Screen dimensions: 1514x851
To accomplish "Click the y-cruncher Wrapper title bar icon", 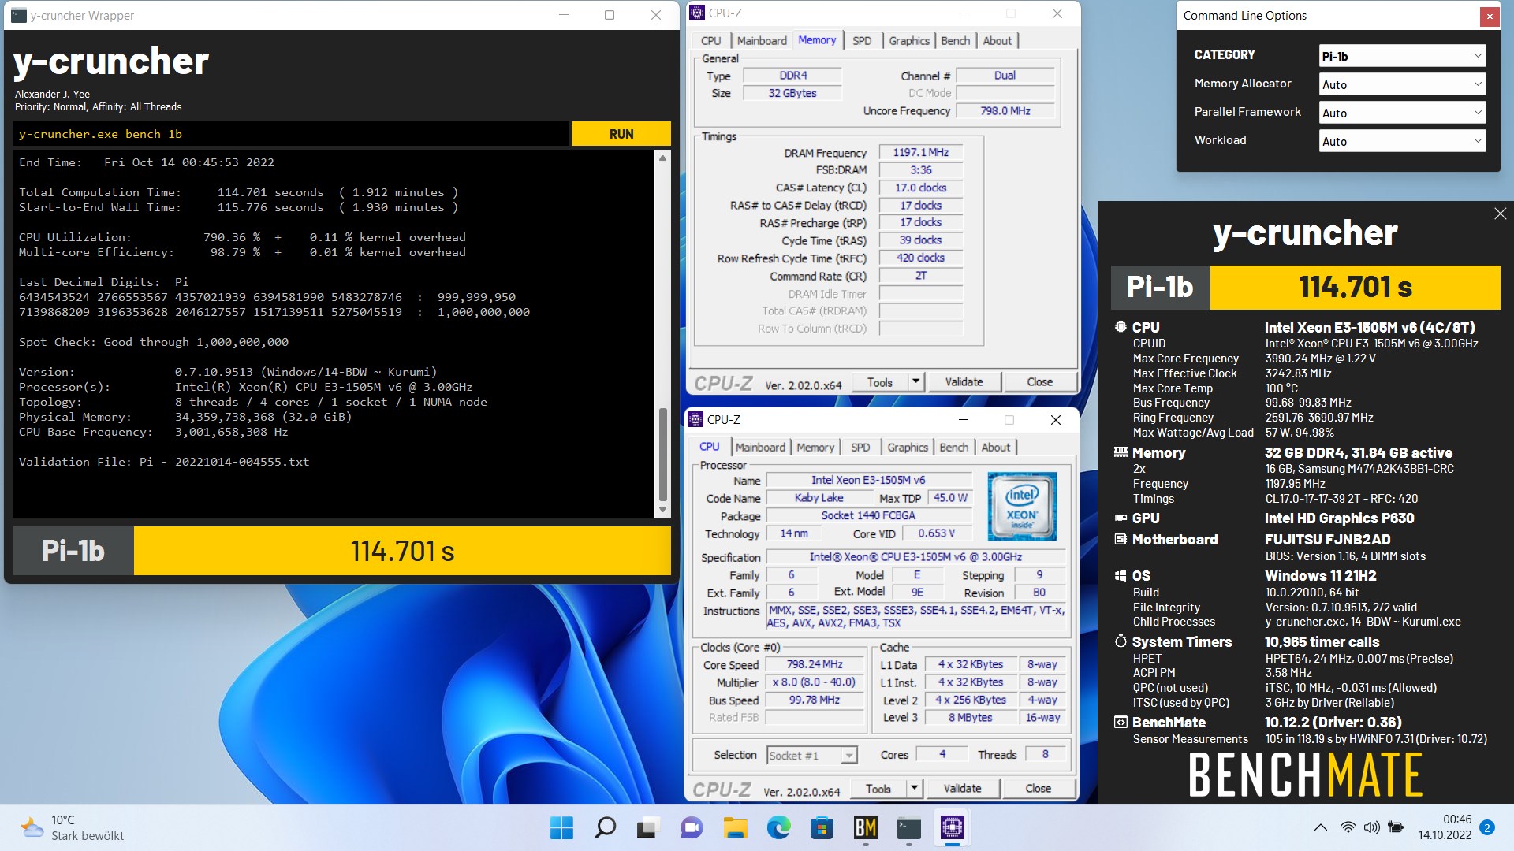I will pos(19,15).
